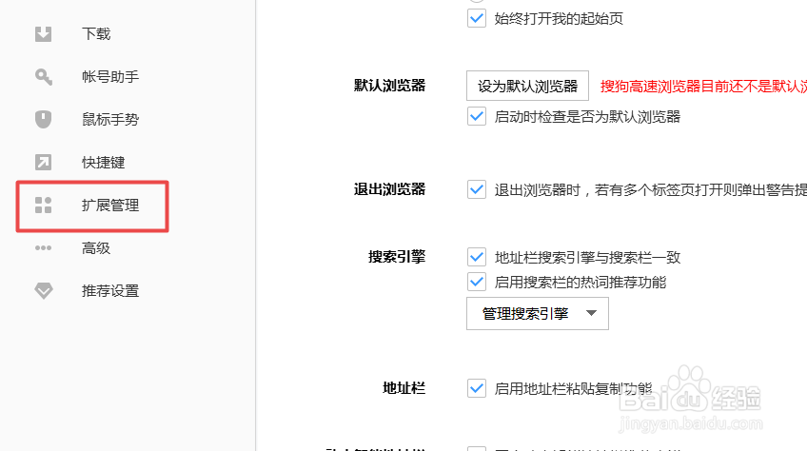Select 高级 settings section
807x451 pixels.
tap(96, 248)
